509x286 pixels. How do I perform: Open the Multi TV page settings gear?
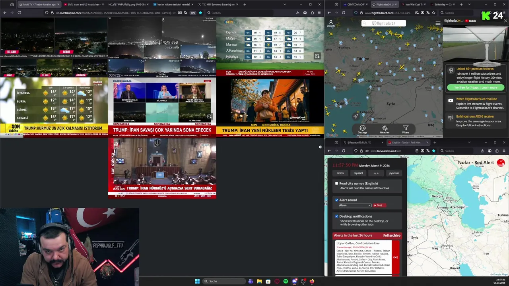point(320,147)
